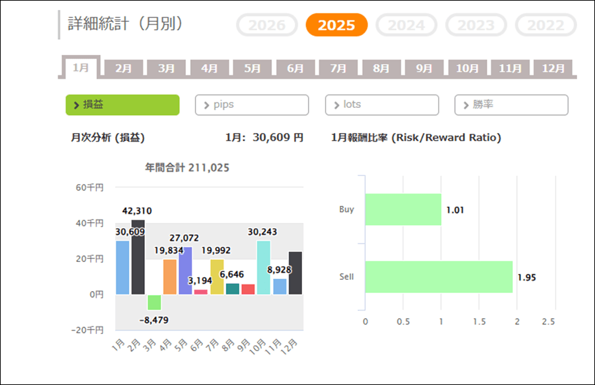Click the Sell axis label
The image size is (595, 385).
point(346,277)
